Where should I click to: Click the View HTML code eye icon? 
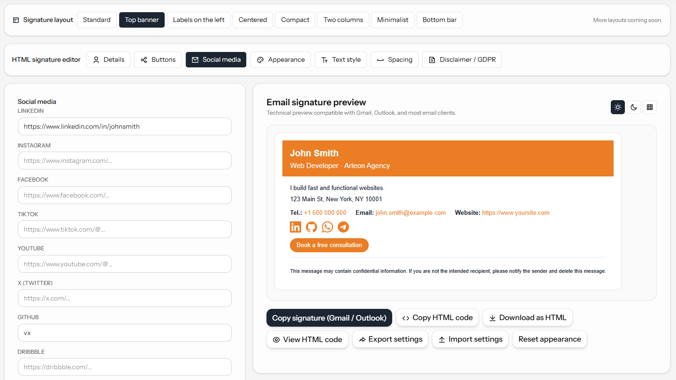(276, 339)
